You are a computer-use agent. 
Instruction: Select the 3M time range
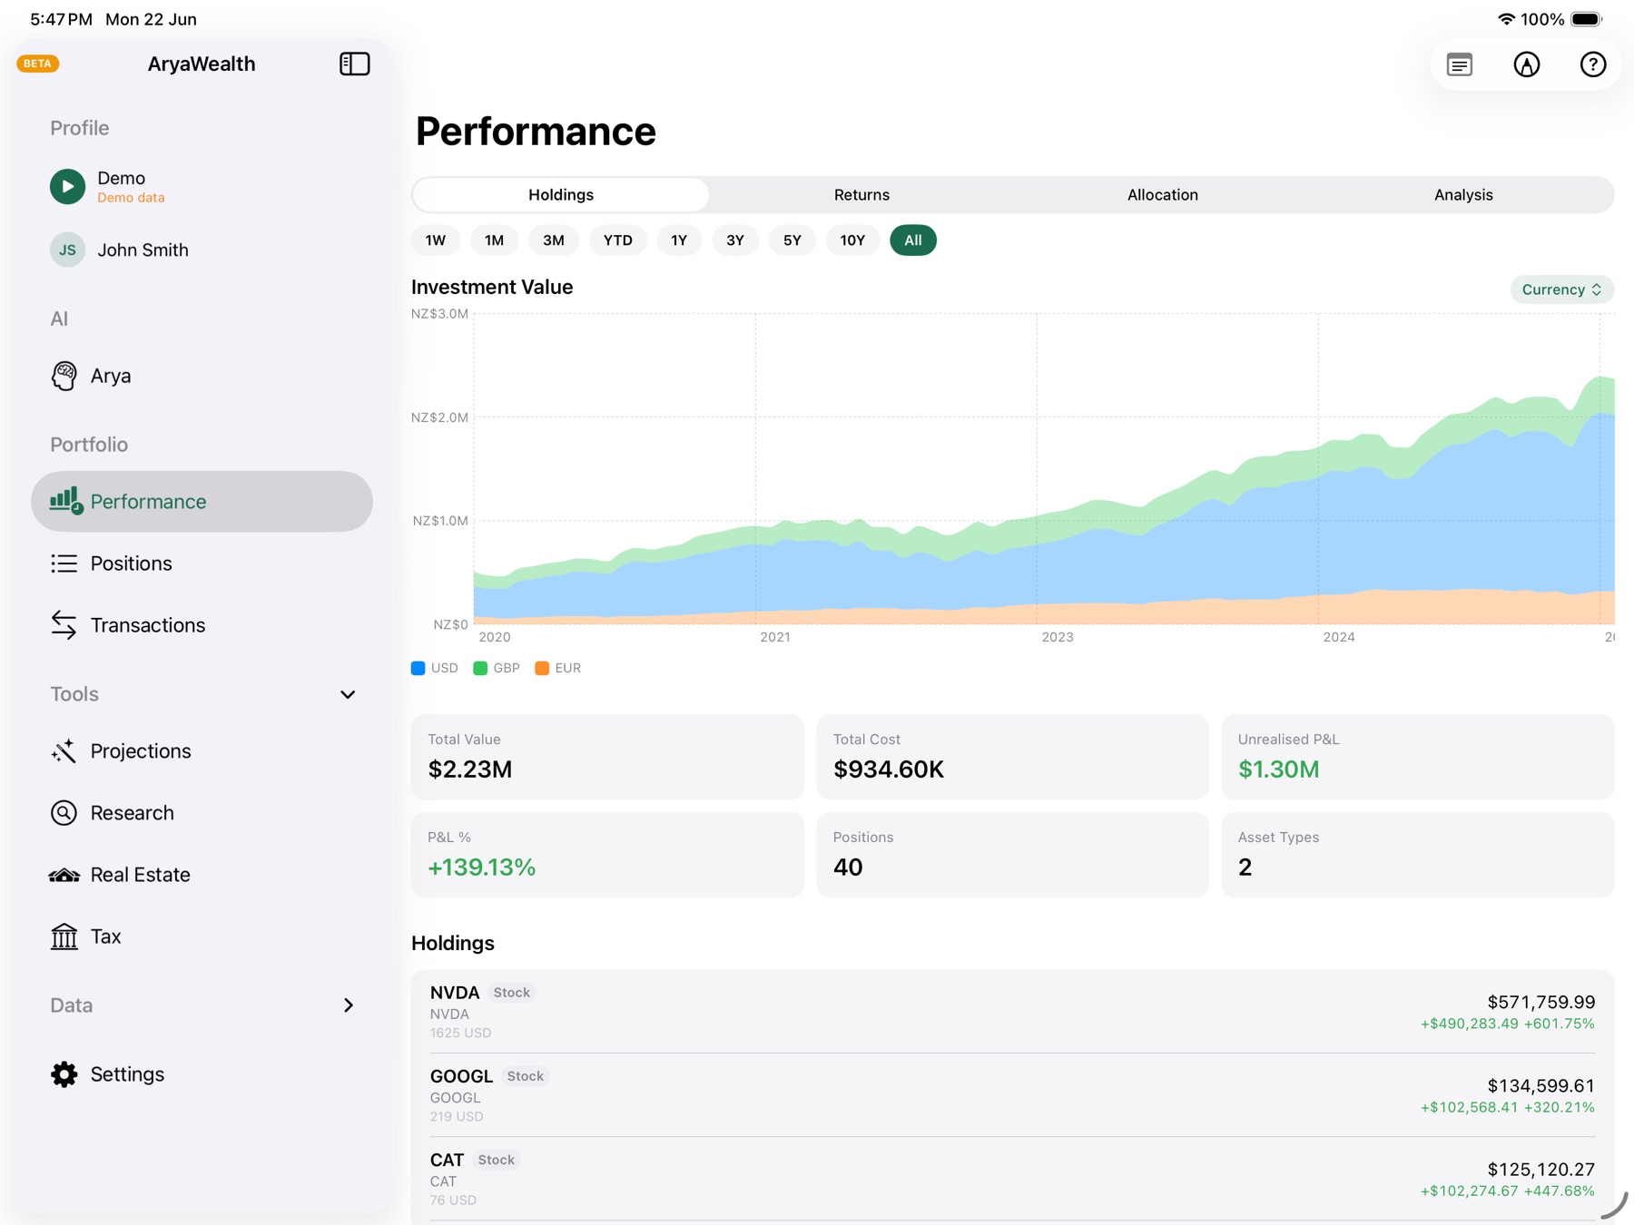click(x=554, y=240)
